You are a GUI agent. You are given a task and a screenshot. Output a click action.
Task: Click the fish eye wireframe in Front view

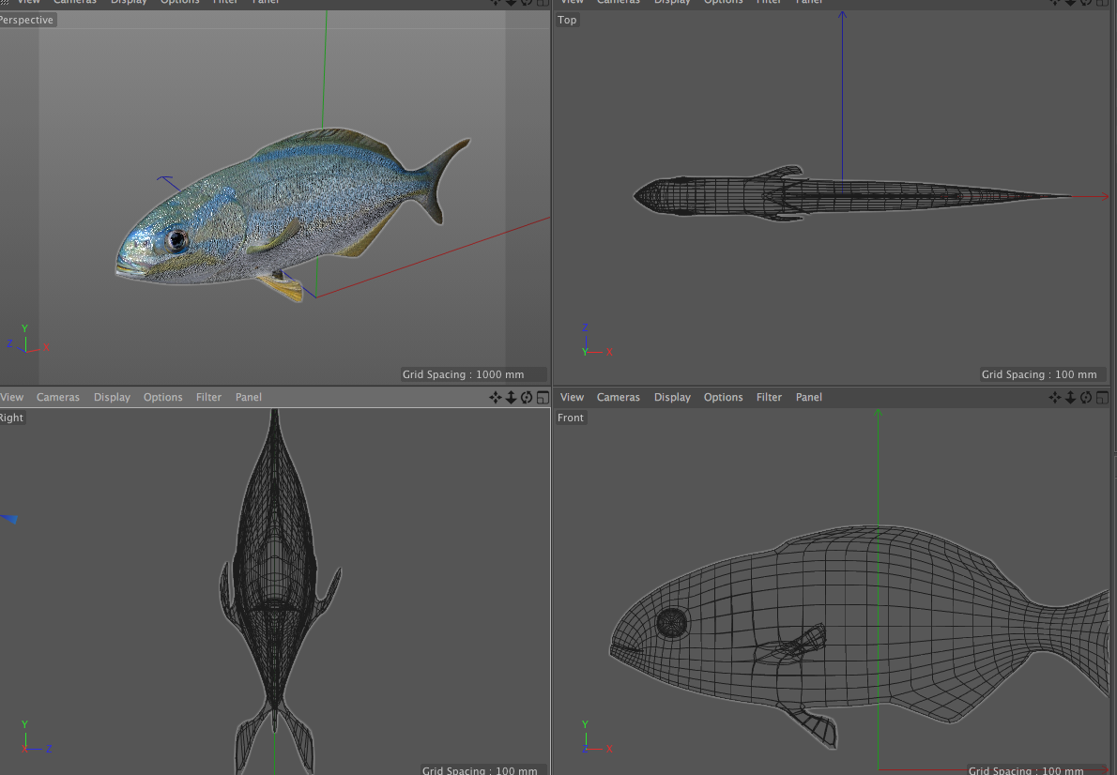pos(671,622)
